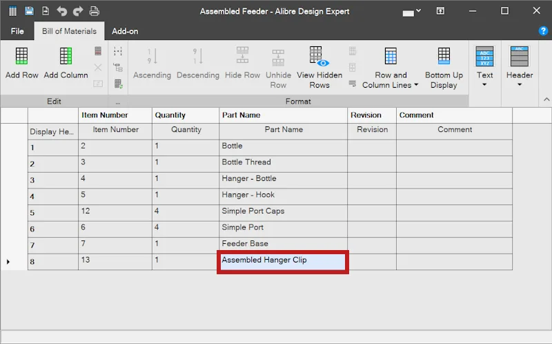Expand the Edit group overflow dots
The height and width of the screenshot is (344, 552).
[117, 102]
